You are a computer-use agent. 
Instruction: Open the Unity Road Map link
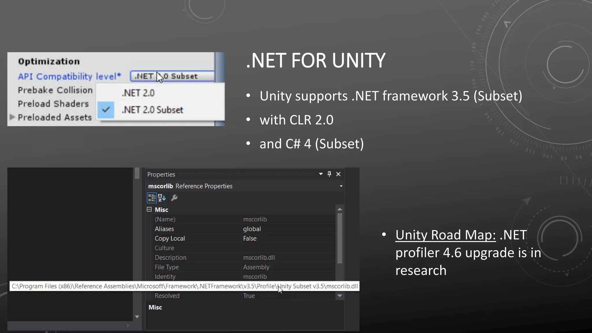click(x=445, y=235)
